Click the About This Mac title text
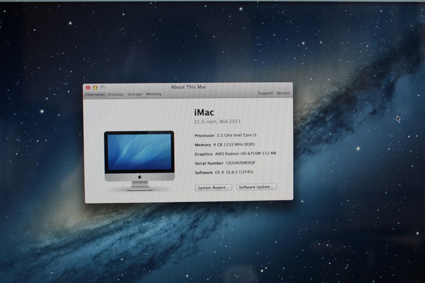 coord(188,87)
